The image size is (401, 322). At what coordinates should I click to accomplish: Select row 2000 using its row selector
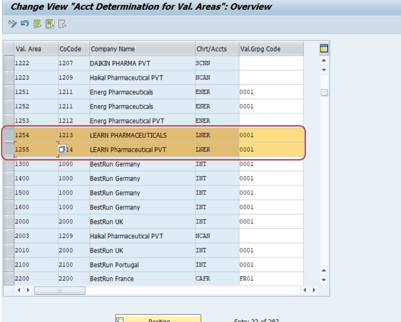(9, 222)
